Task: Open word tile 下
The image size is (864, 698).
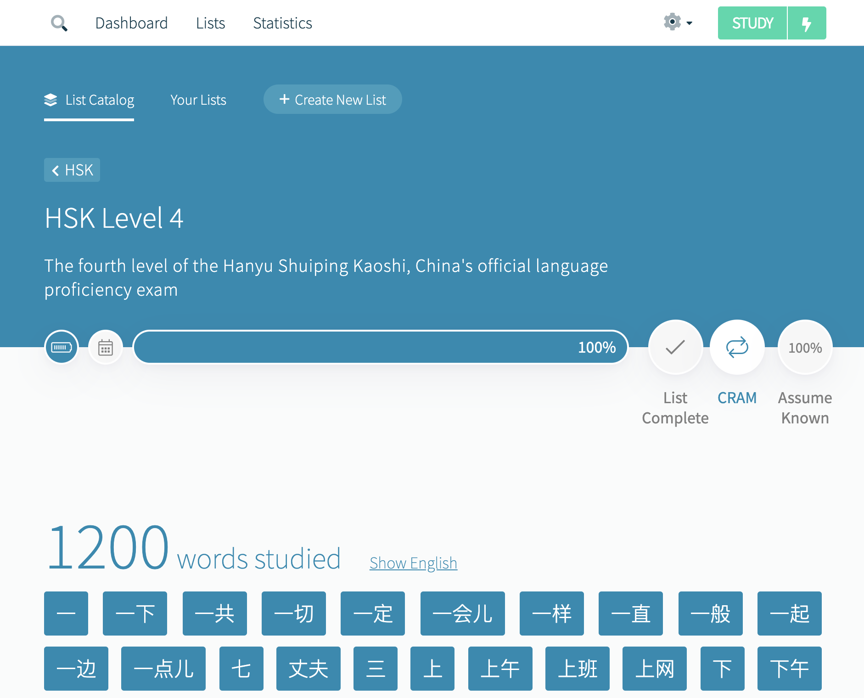Action: [723, 669]
